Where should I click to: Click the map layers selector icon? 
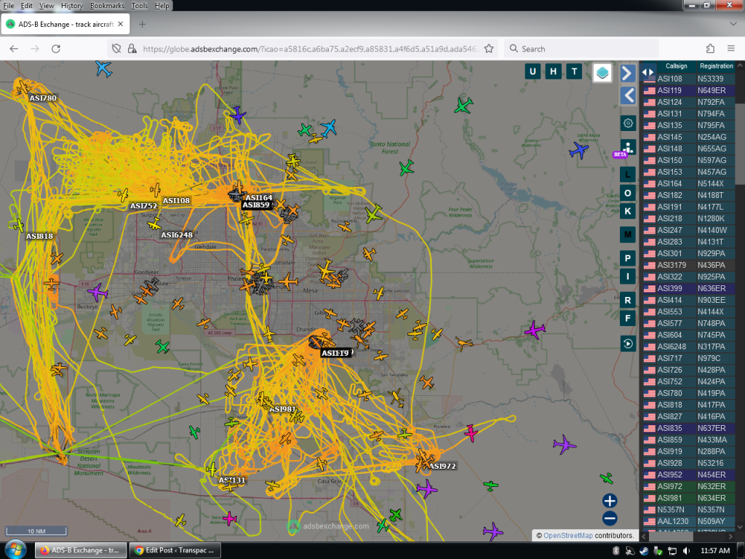602,74
